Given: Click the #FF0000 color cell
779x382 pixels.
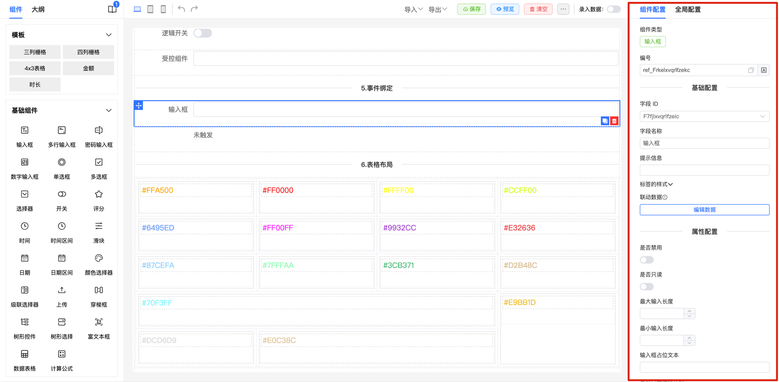Looking at the screenshot, I should [x=316, y=197].
